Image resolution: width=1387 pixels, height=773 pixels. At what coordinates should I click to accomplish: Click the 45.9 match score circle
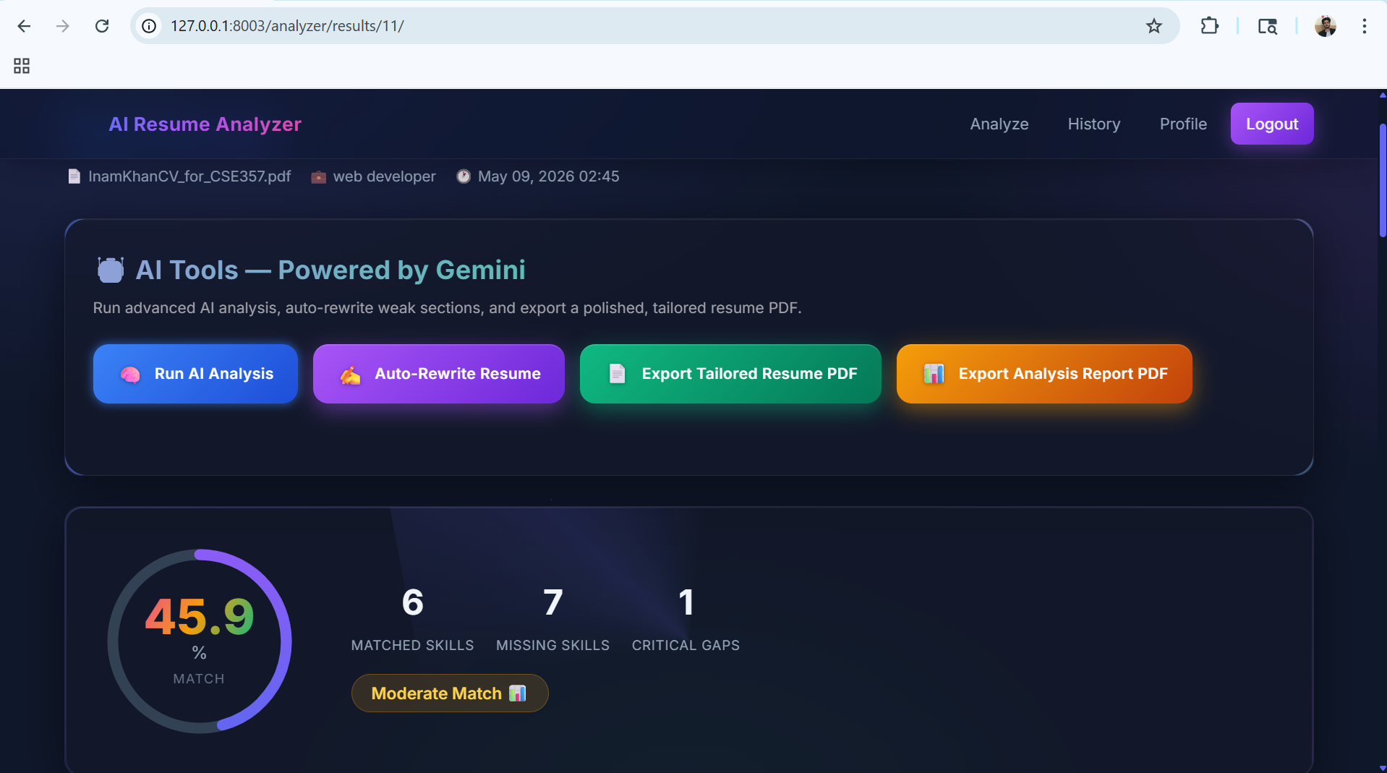(200, 641)
